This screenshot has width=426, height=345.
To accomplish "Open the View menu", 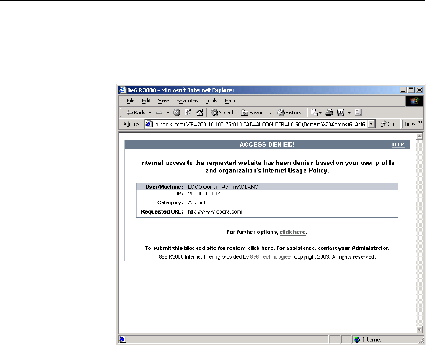I will tap(163, 101).
